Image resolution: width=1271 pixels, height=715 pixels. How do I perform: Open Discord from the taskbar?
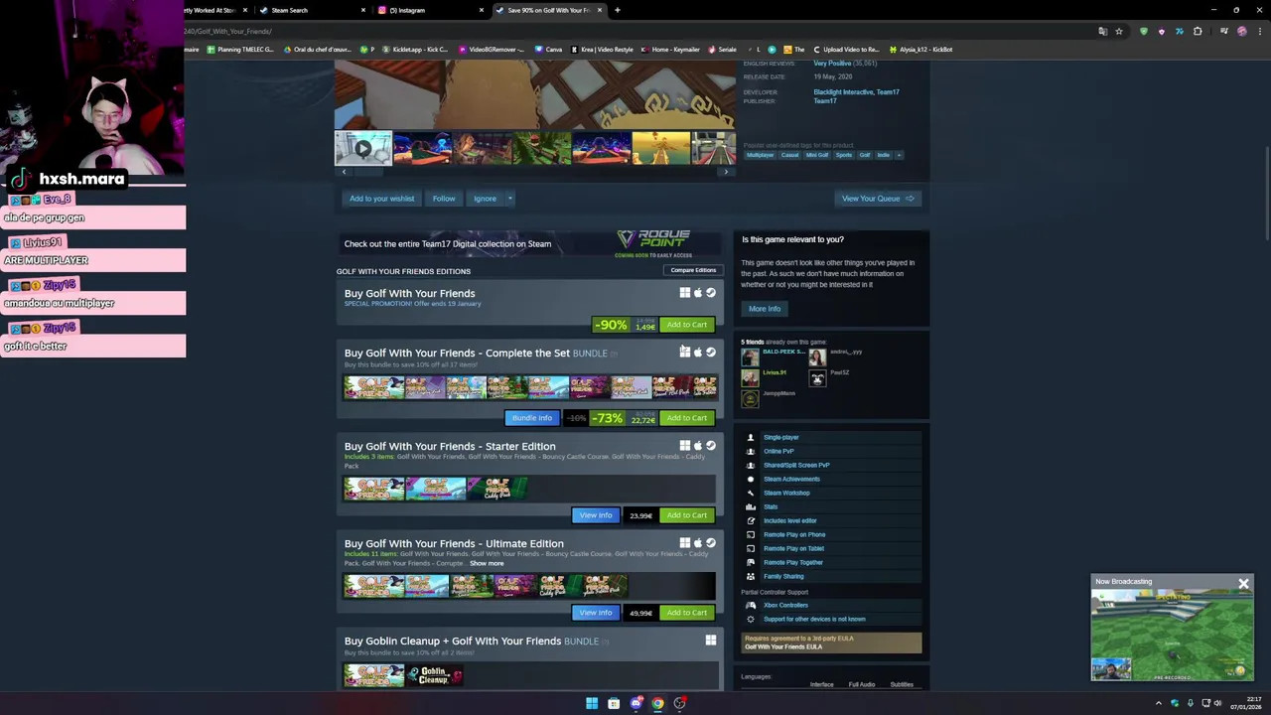(635, 703)
